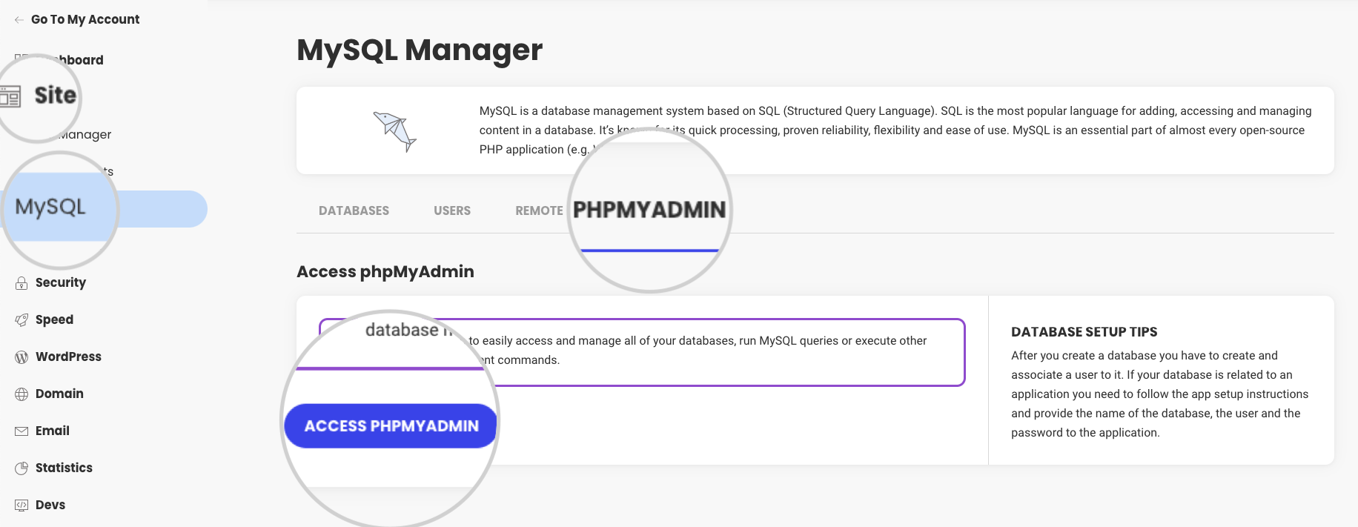This screenshot has height=527, width=1358.
Task: Expand the Site menu in sidebar
Action: (x=56, y=96)
